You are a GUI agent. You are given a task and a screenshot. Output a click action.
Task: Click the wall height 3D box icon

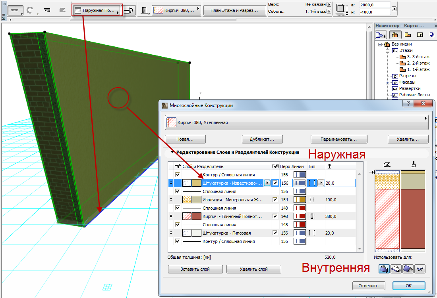[x=342, y=9]
